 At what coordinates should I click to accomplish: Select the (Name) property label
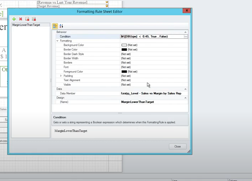[x=64, y=102]
